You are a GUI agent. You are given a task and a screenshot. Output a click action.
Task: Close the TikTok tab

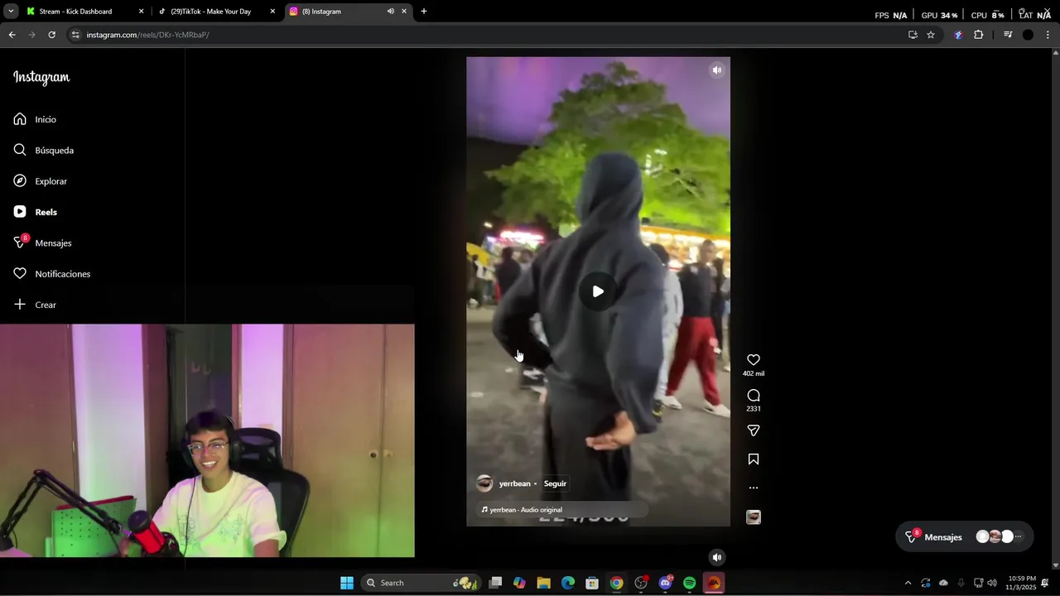(272, 12)
